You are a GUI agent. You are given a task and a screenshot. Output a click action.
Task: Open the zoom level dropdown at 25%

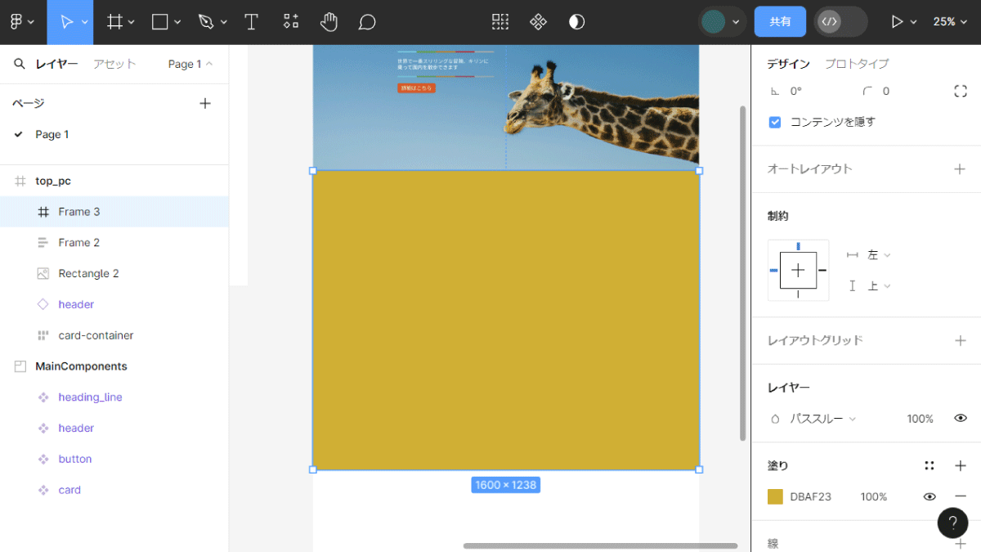[949, 22]
